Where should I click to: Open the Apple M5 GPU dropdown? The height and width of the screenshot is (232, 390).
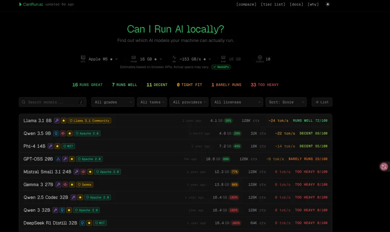(103, 59)
